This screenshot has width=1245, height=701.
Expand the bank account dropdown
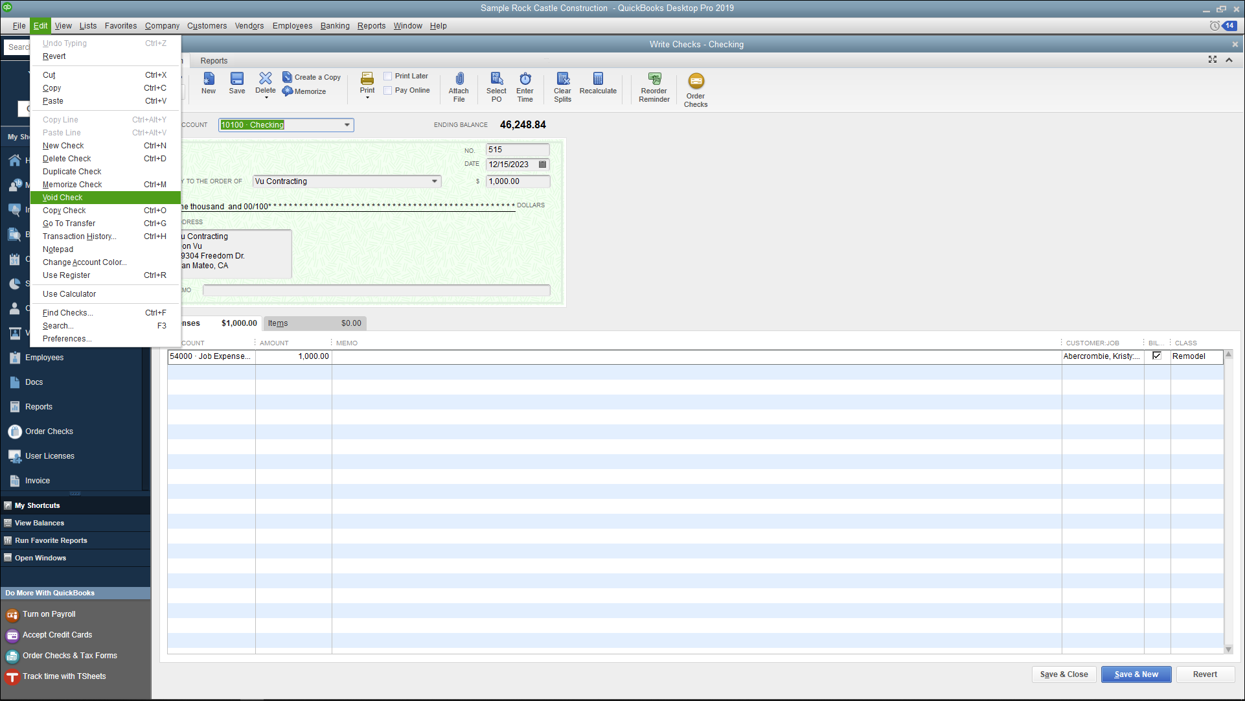pyautogui.click(x=347, y=125)
